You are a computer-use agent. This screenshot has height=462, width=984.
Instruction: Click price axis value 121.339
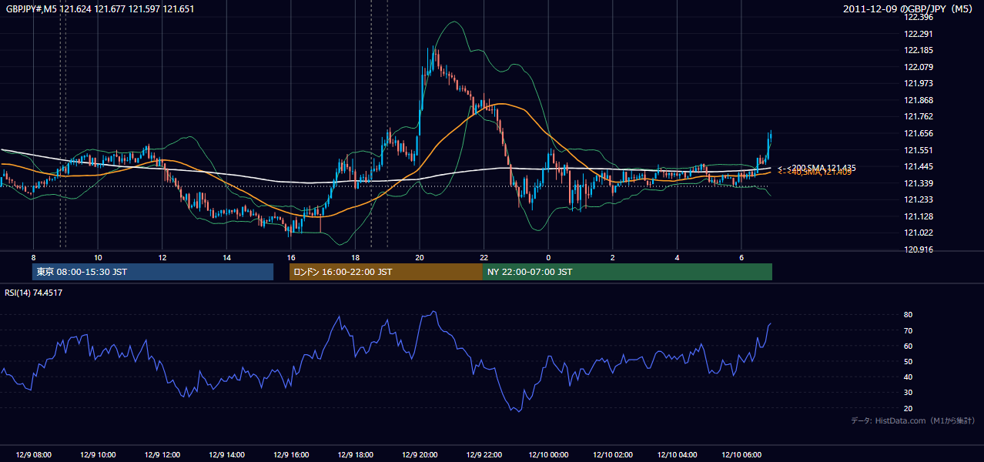pyautogui.click(x=919, y=183)
